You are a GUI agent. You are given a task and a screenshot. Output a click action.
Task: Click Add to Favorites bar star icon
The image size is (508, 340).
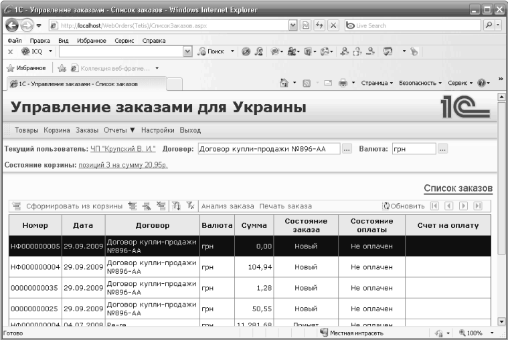tap(62, 68)
